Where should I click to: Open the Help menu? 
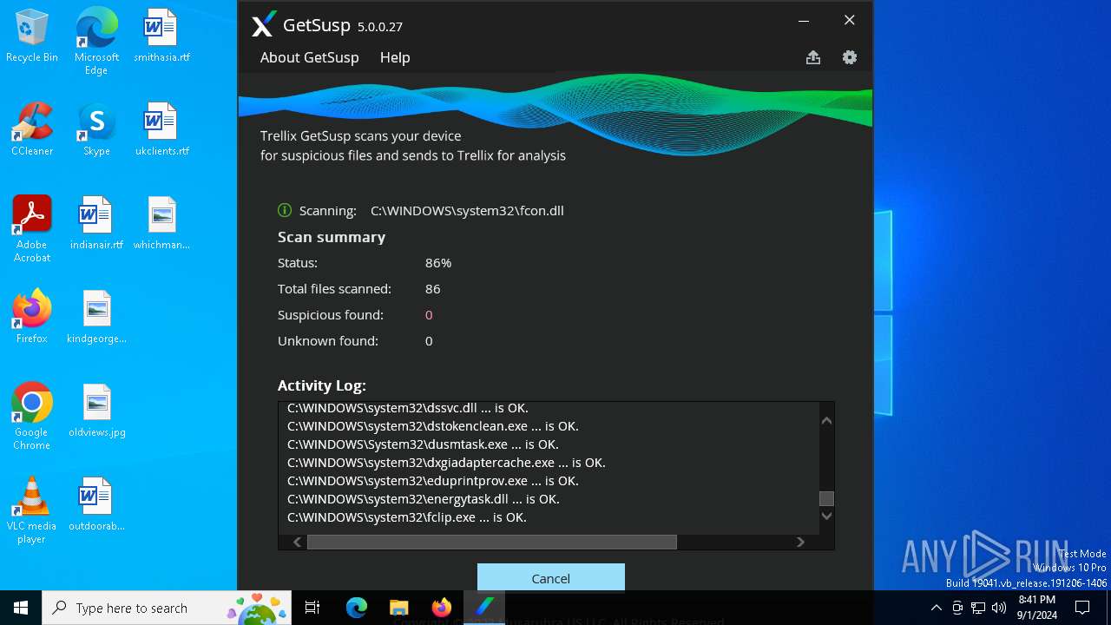pyautogui.click(x=395, y=57)
